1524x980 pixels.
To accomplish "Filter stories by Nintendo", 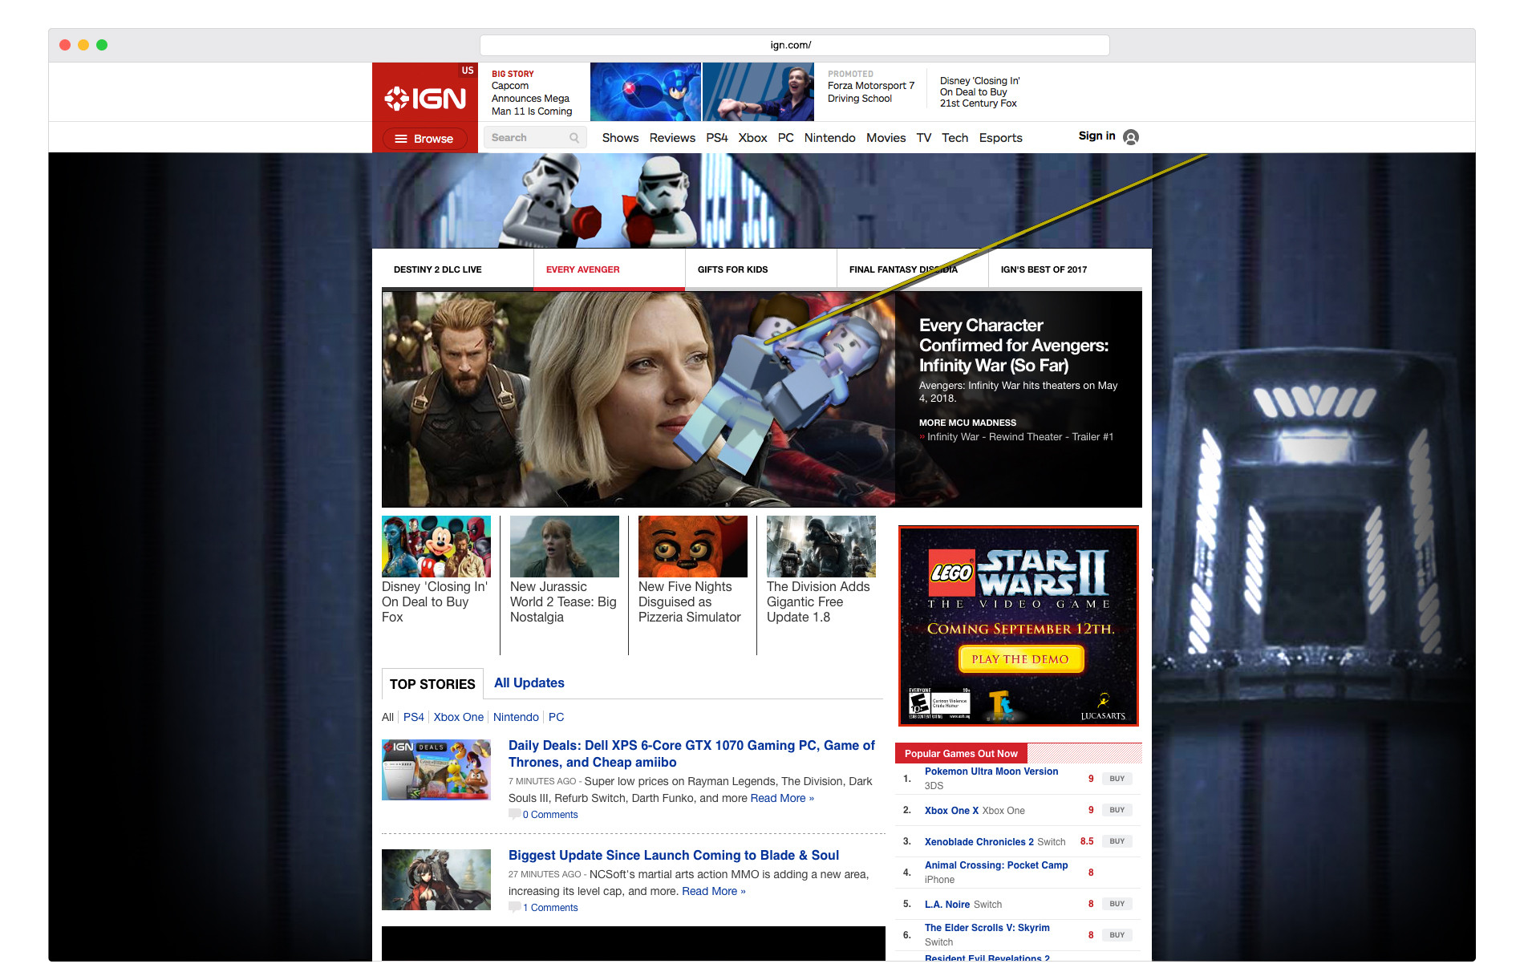I will coord(516,717).
